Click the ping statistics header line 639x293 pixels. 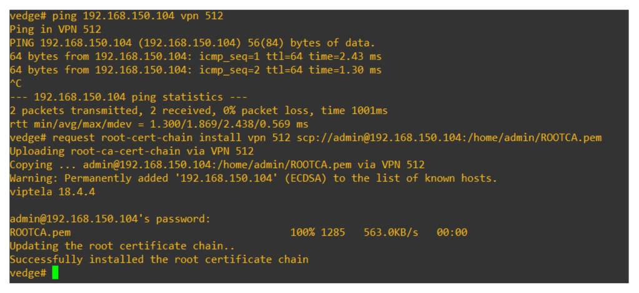click(128, 97)
